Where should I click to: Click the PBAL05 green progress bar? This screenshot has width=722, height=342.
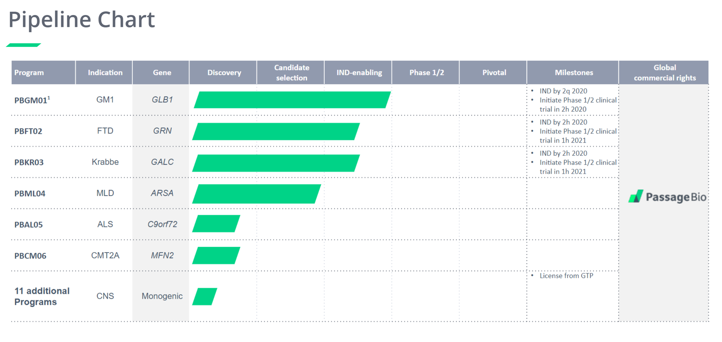(x=216, y=224)
